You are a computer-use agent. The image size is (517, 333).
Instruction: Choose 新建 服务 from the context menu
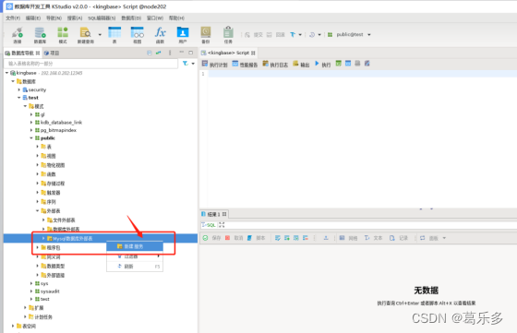135,246
